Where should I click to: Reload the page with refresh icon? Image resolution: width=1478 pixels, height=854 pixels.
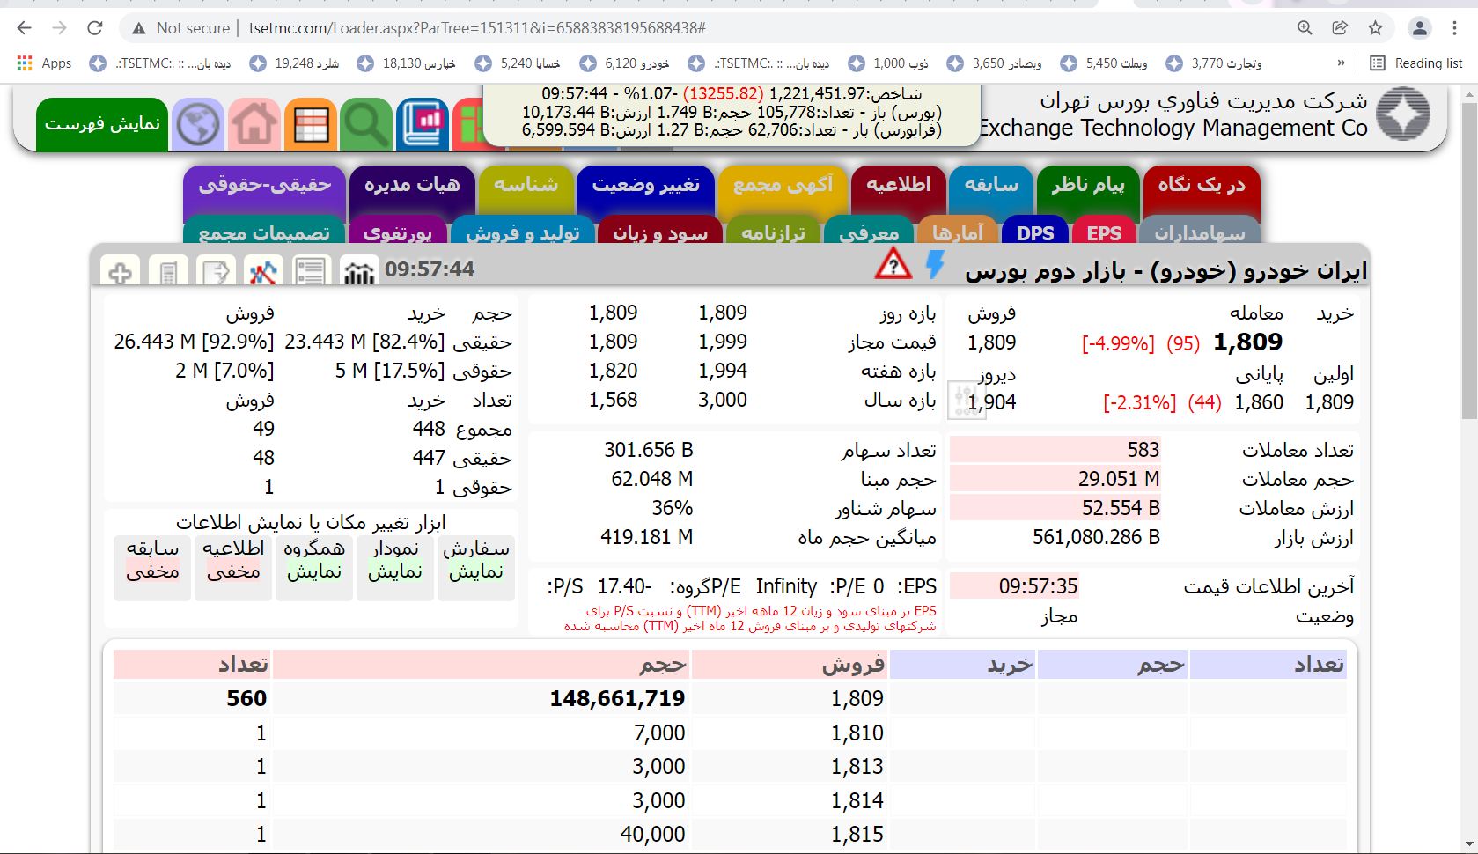[95, 28]
